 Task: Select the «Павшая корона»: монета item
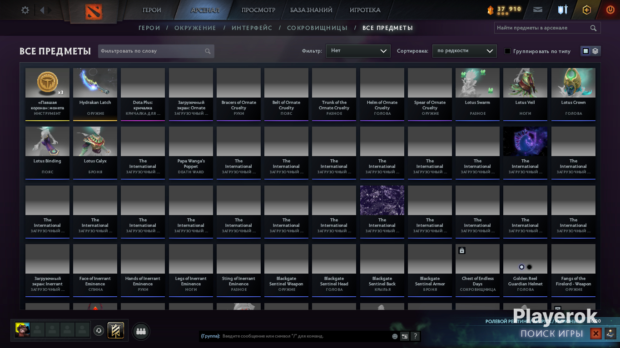(47, 94)
